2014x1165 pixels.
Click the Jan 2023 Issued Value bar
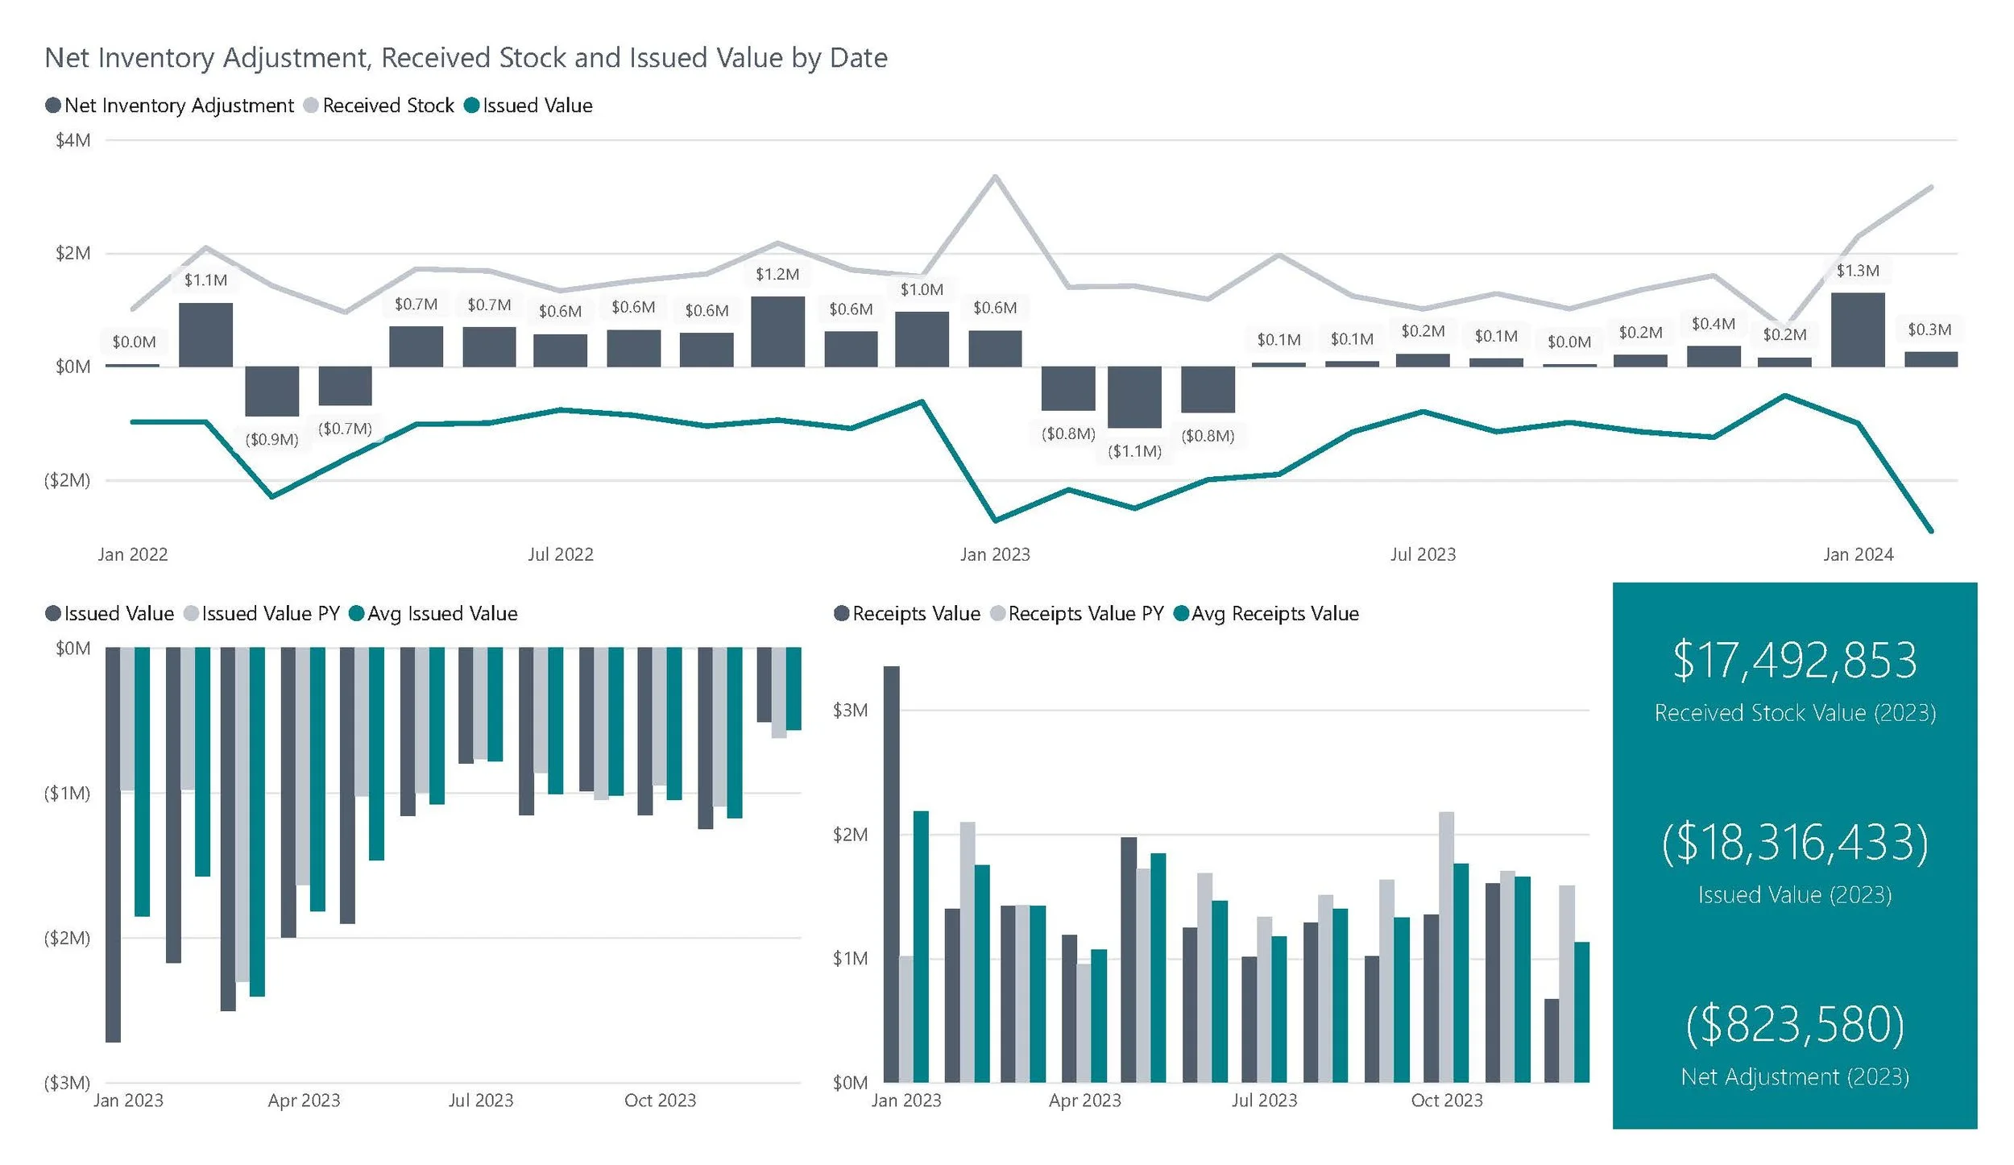point(113,844)
